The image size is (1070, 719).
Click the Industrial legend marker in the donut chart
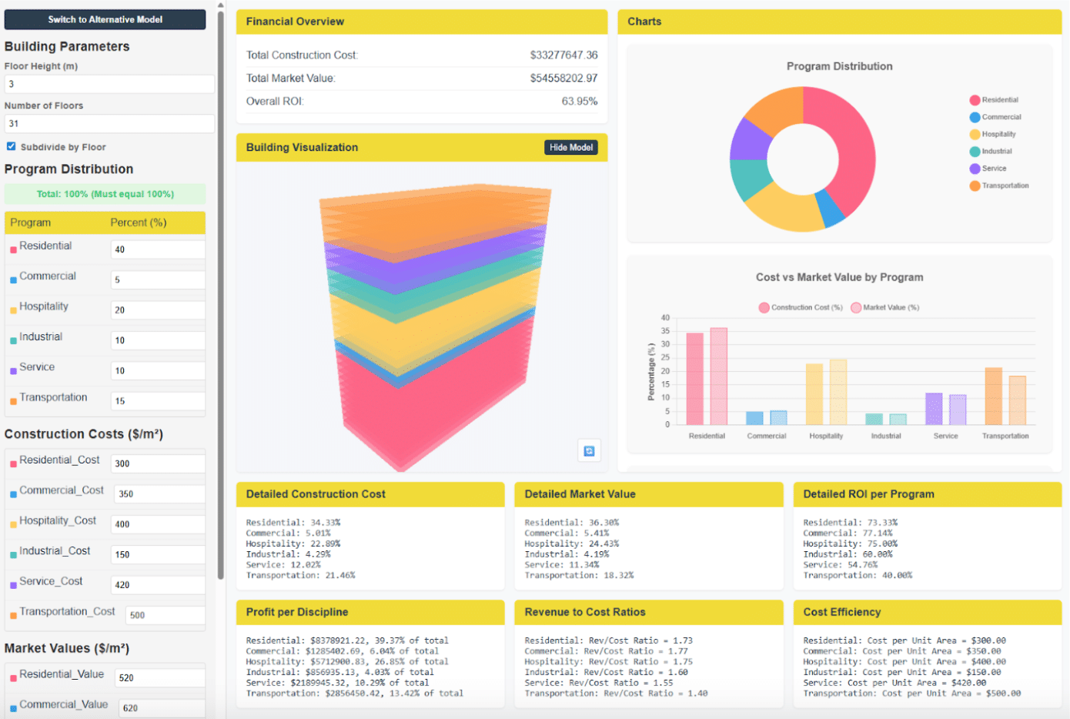[975, 152]
